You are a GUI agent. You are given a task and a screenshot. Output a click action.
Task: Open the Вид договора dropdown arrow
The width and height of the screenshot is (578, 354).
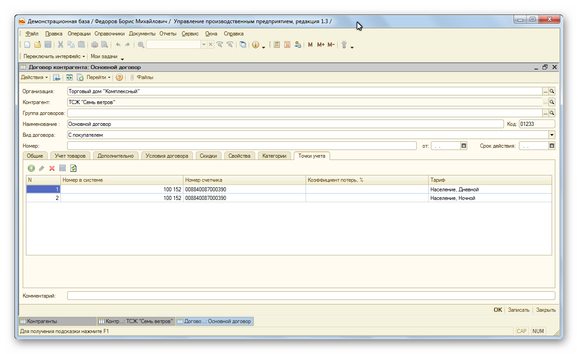552,135
